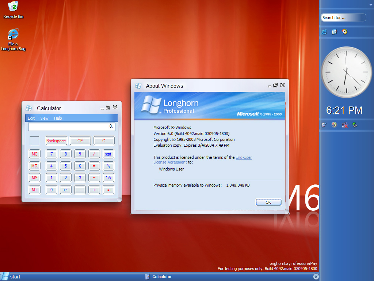Click MS memory store button

pyautogui.click(x=35, y=178)
